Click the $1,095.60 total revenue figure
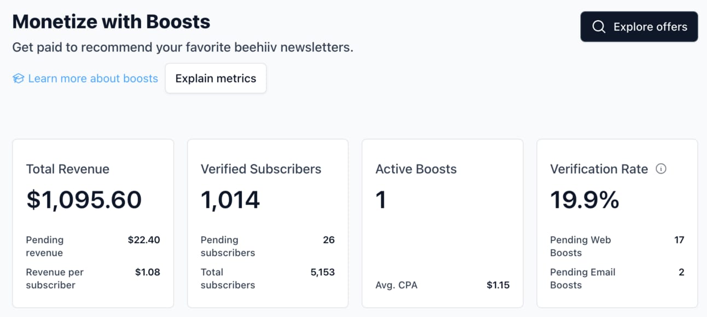This screenshot has height=317, width=707. tap(84, 200)
